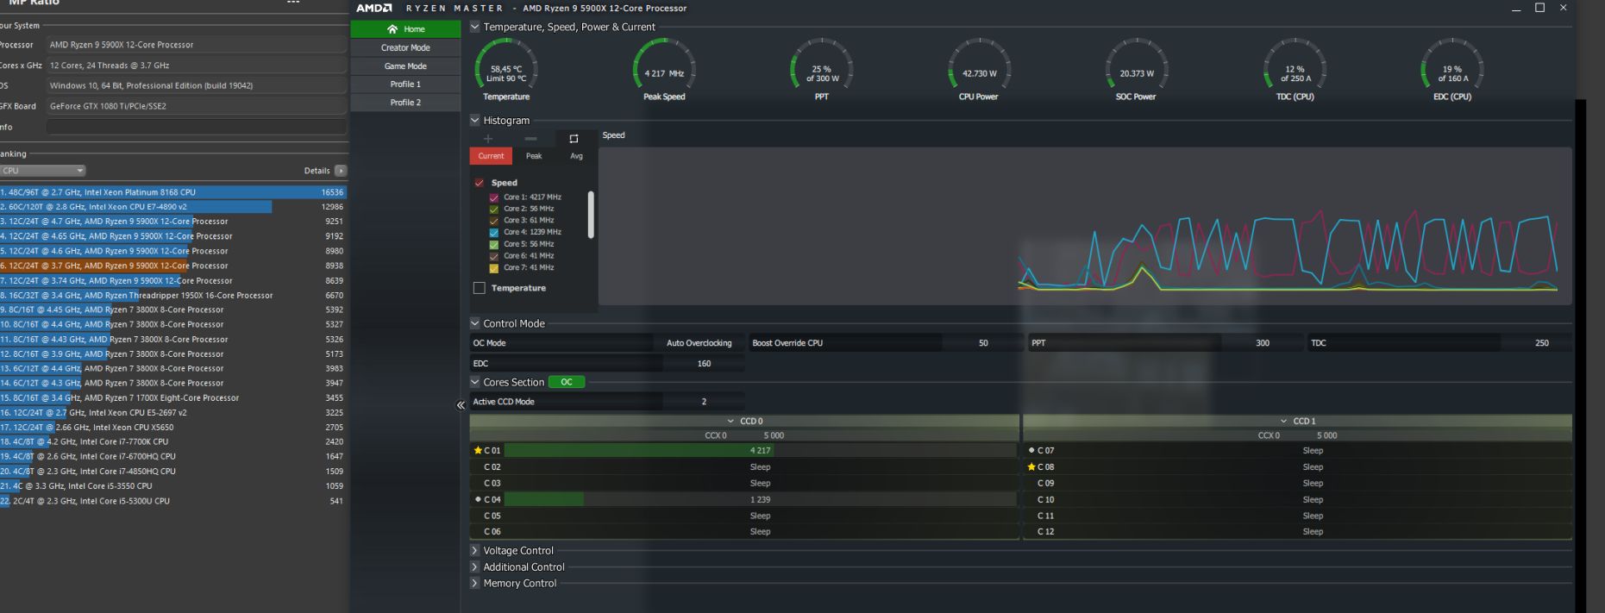This screenshot has height=613, width=1605.
Task: Show Peak values in histogram
Action: coord(534,156)
